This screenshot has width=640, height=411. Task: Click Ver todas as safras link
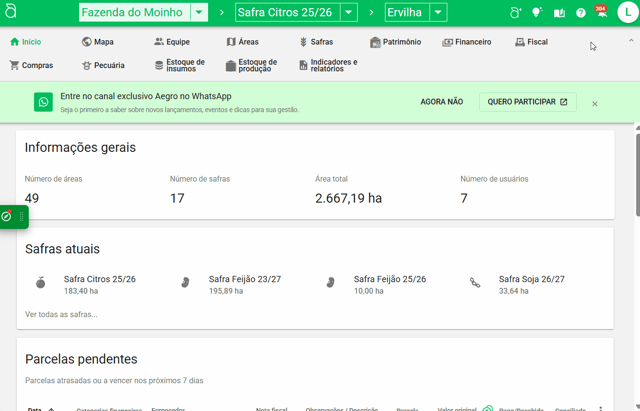(x=61, y=315)
